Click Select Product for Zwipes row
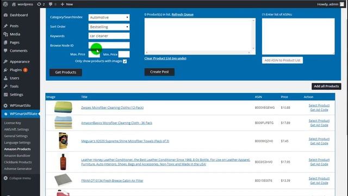348x196 pixels. [x=319, y=105]
